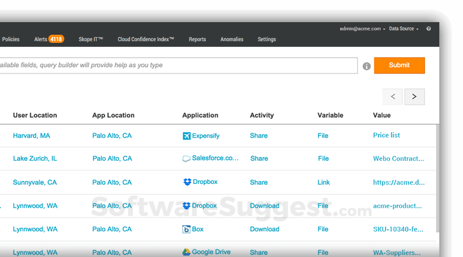Click Share activity in Salesforce row

pos(259,158)
